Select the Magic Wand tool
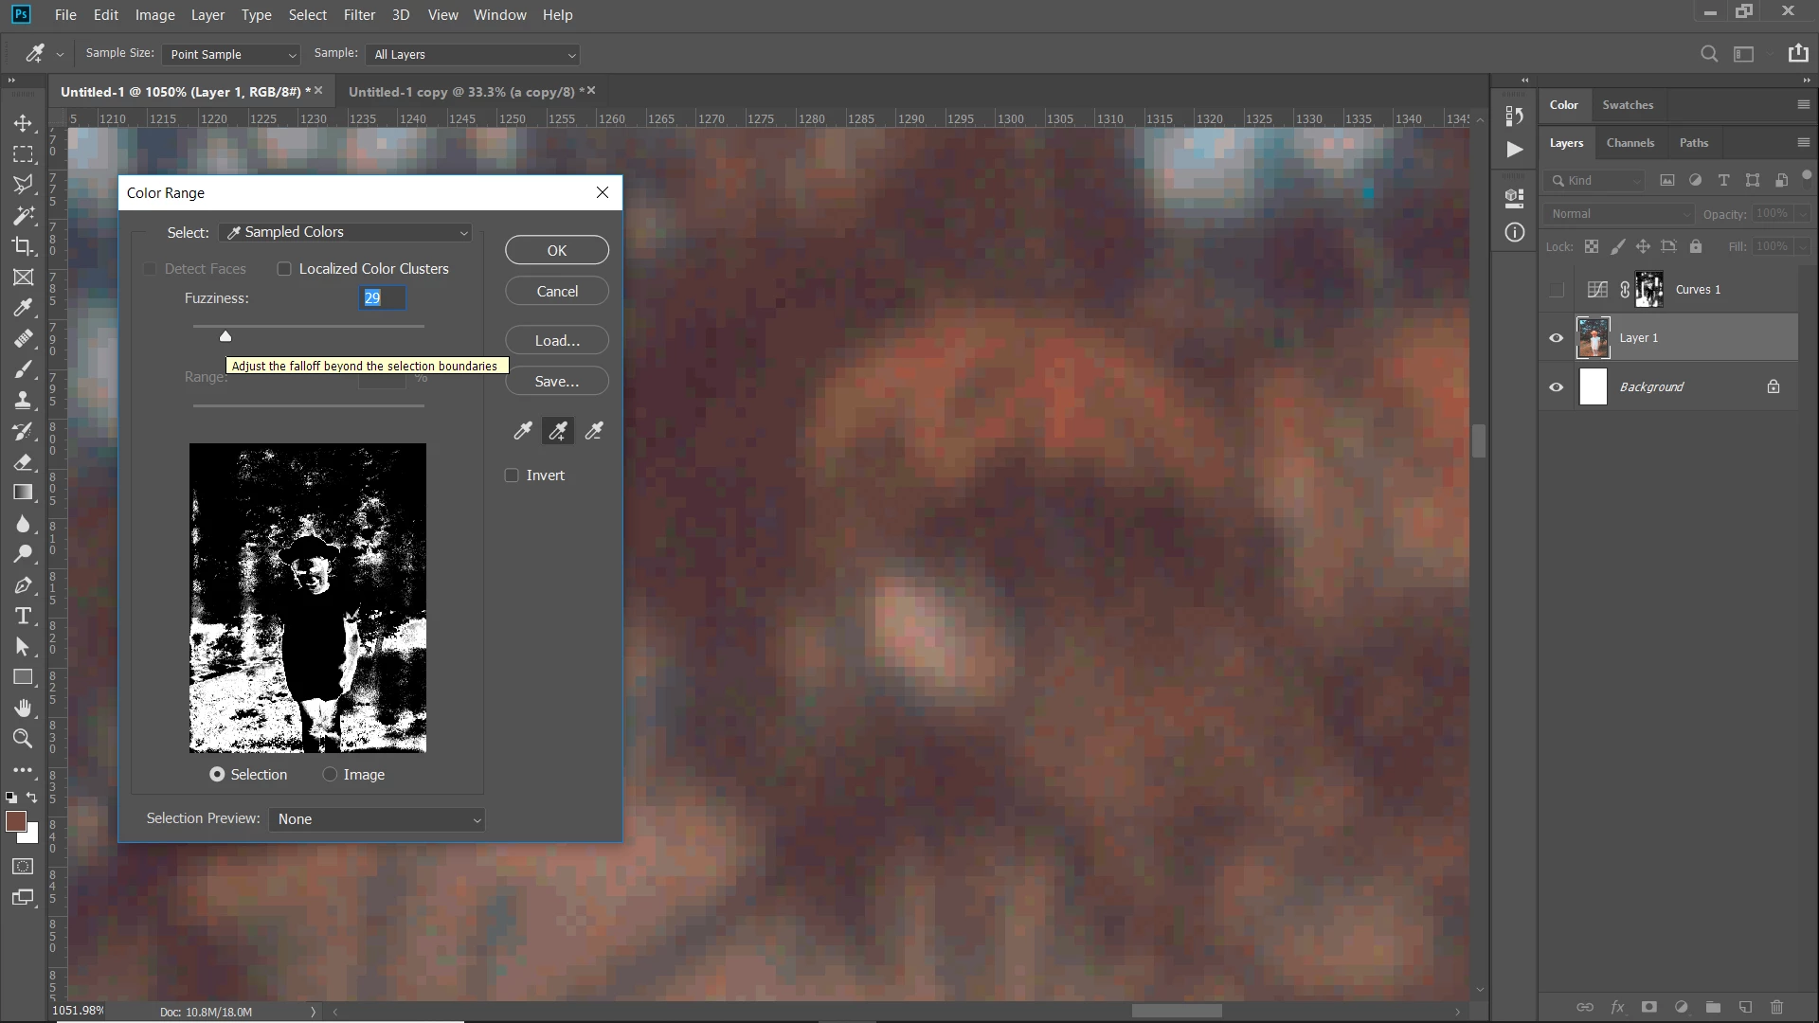Image resolution: width=1819 pixels, height=1023 pixels. 23,215
